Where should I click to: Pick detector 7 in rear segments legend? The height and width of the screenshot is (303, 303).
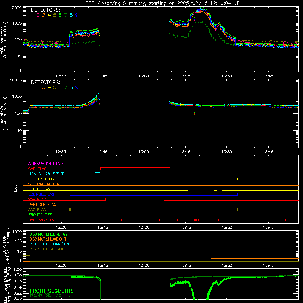pyautogui.click(x=66, y=87)
